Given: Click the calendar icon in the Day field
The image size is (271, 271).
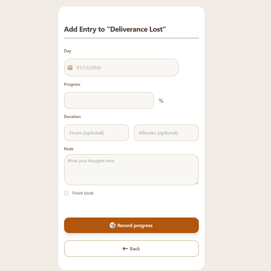Looking at the screenshot, I should coord(70,68).
